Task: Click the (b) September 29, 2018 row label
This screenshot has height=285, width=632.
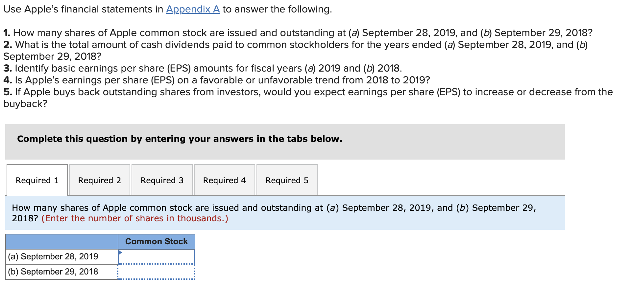Action: click(53, 272)
